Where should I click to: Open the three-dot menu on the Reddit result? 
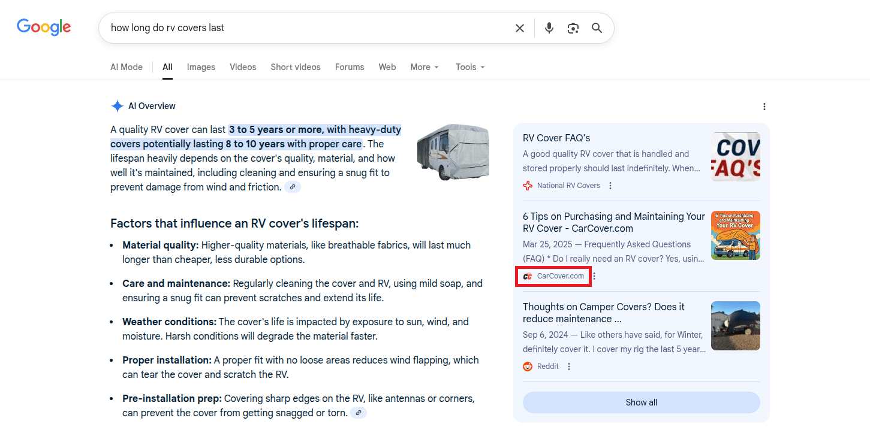click(568, 366)
